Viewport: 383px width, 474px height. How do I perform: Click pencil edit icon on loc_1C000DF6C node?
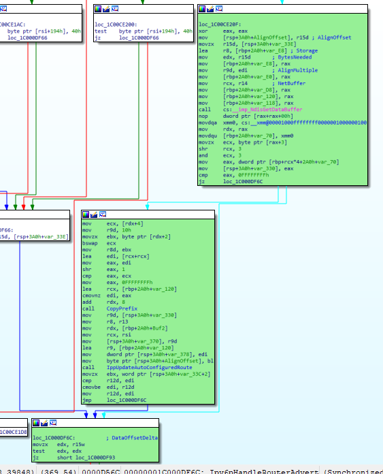[44, 423]
